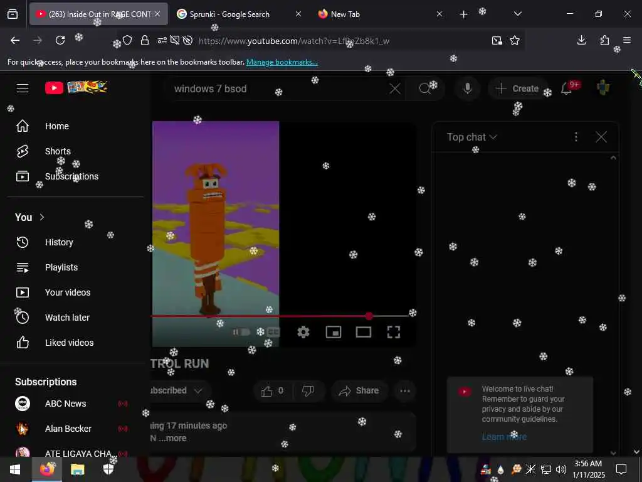Click the Manage bookmarks link
The image size is (642, 482).
tap(282, 62)
